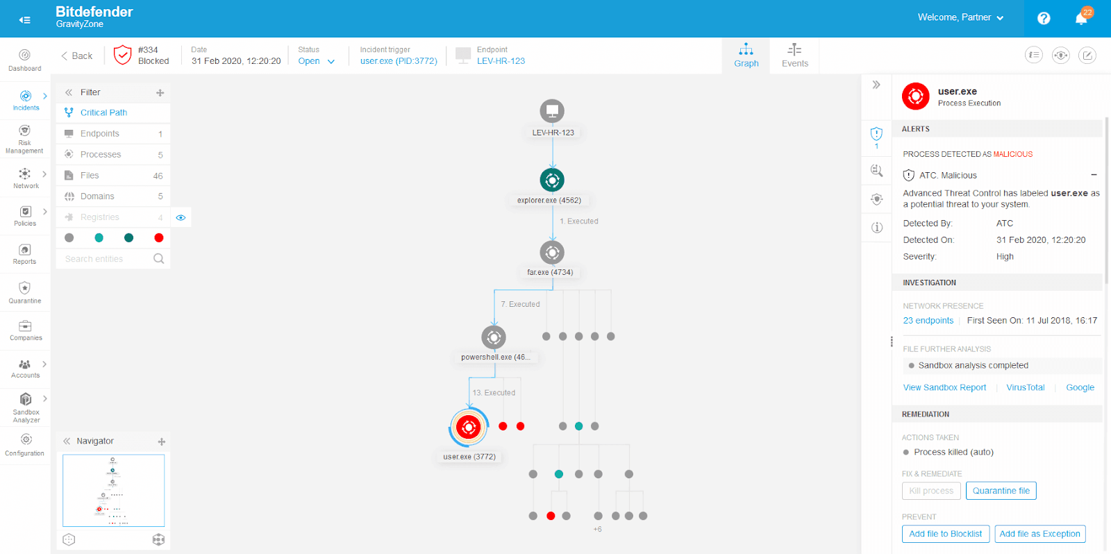Switch to the Events tab
This screenshot has width=1111, height=554.
coord(794,56)
